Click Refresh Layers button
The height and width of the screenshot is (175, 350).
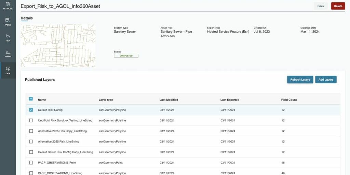pos(300,79)
